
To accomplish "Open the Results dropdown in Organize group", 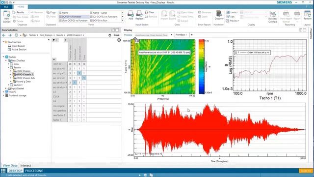I will (x=28, y=12).
